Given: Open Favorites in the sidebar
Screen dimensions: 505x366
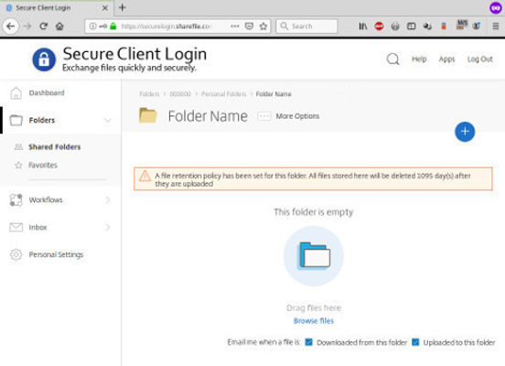Looking at the screenshot, I should (x=43, y=166).
